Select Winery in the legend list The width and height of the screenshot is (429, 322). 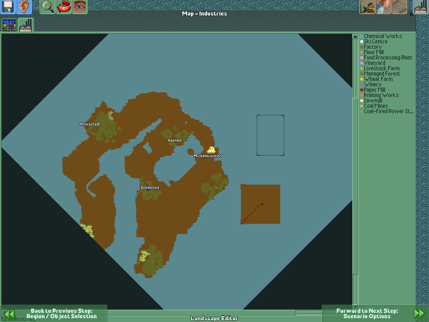(x=371, y=84)
